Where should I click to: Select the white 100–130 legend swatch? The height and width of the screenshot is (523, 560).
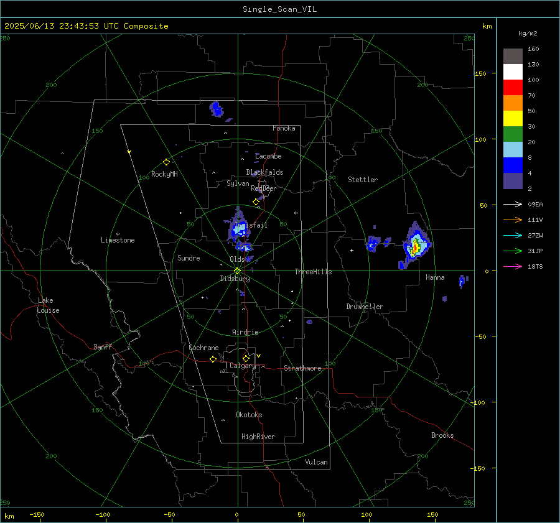tap(513, 72)
